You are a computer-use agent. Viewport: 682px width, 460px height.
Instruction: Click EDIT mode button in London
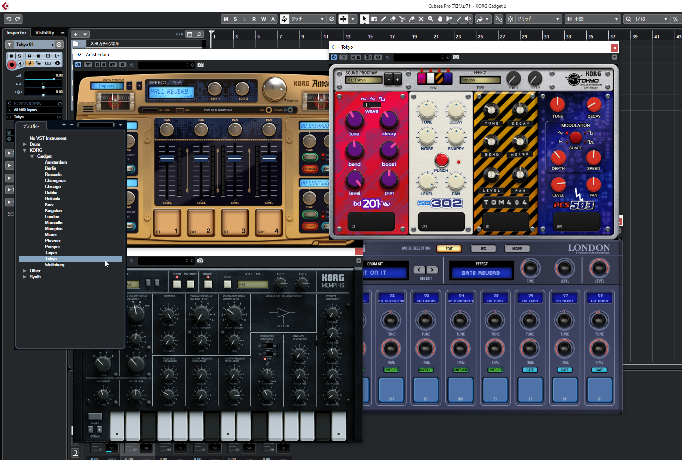click(449, 249)
